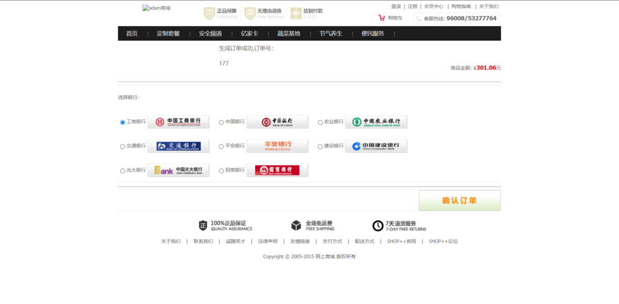
Task: Select the 交通银行 radio button
Action: point(123,147)
